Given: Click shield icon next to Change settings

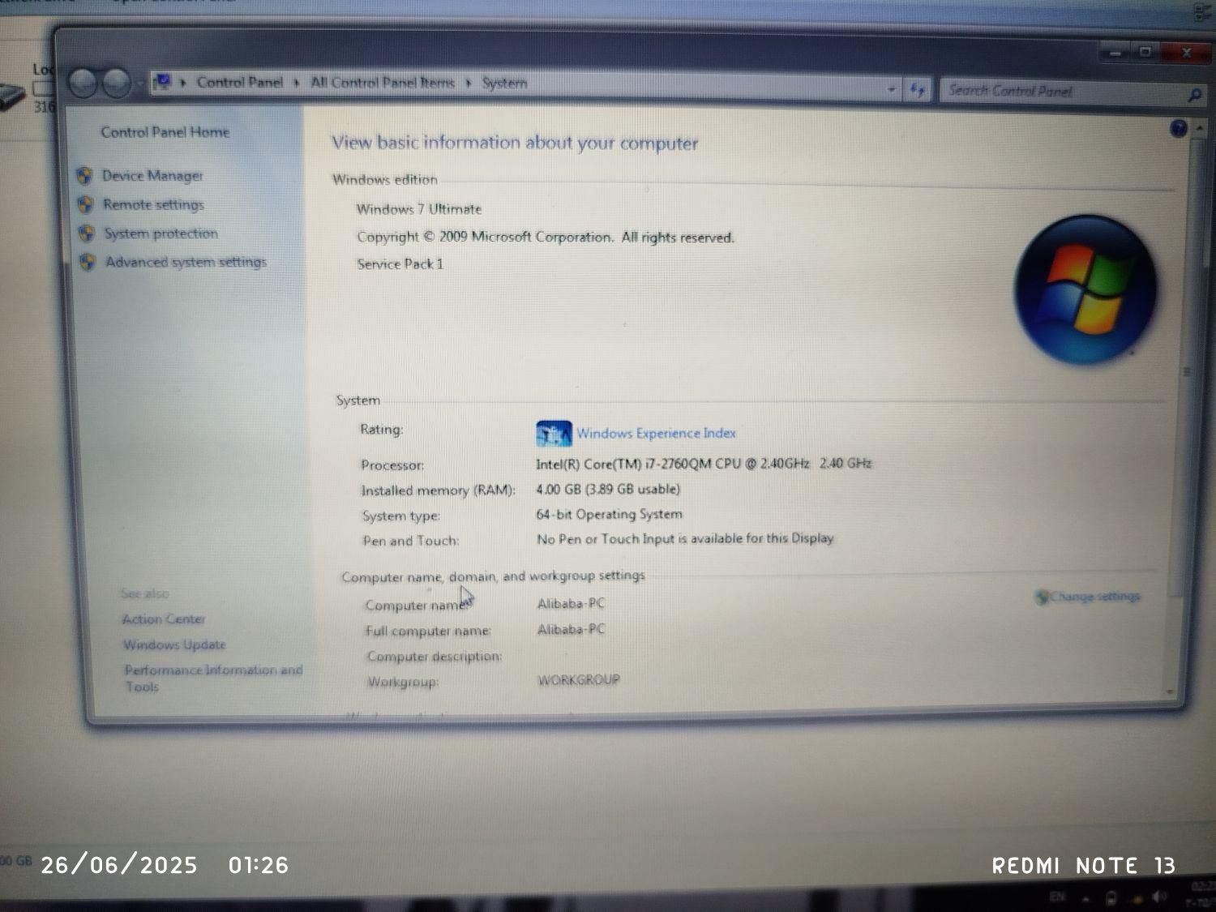Looking at the screenshot, I should coord(1042,597).
